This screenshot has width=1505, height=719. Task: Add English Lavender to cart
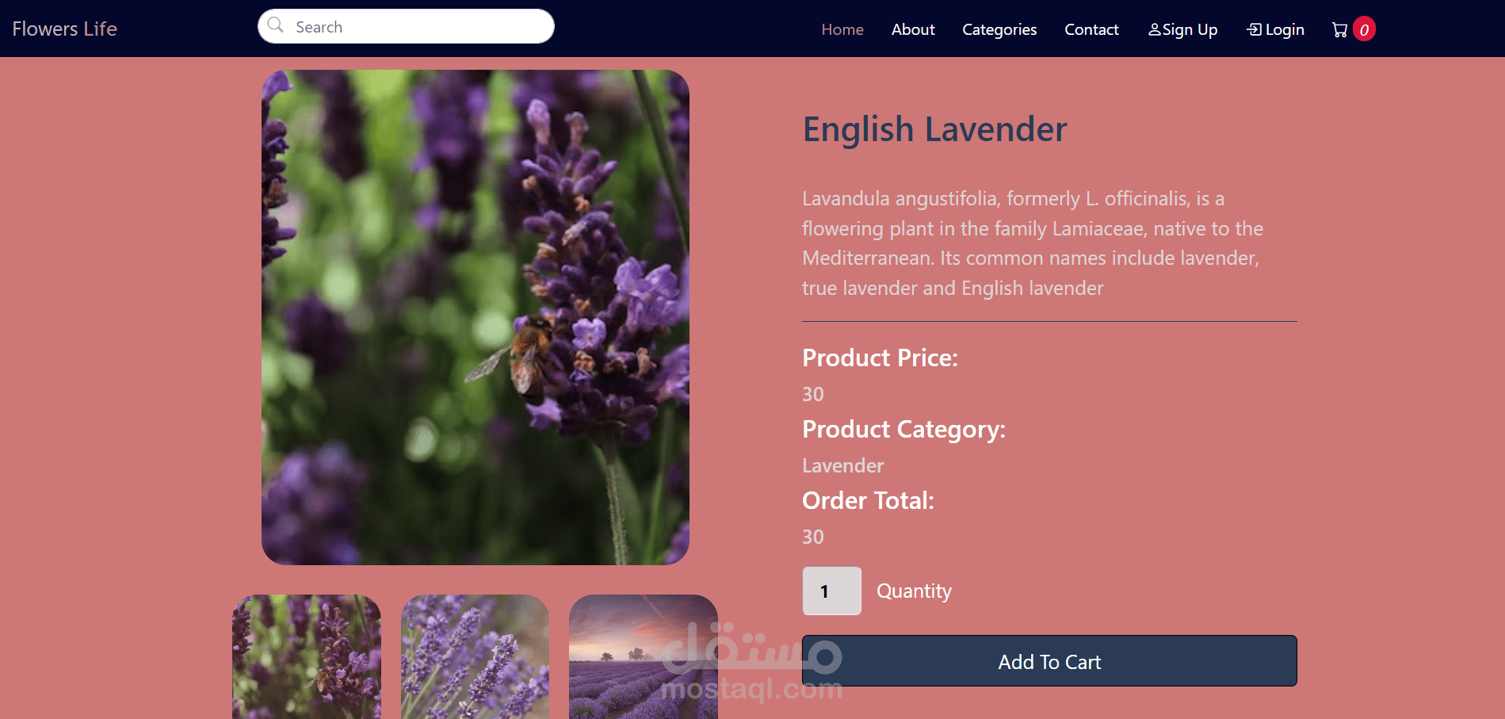coord(1049,660)
